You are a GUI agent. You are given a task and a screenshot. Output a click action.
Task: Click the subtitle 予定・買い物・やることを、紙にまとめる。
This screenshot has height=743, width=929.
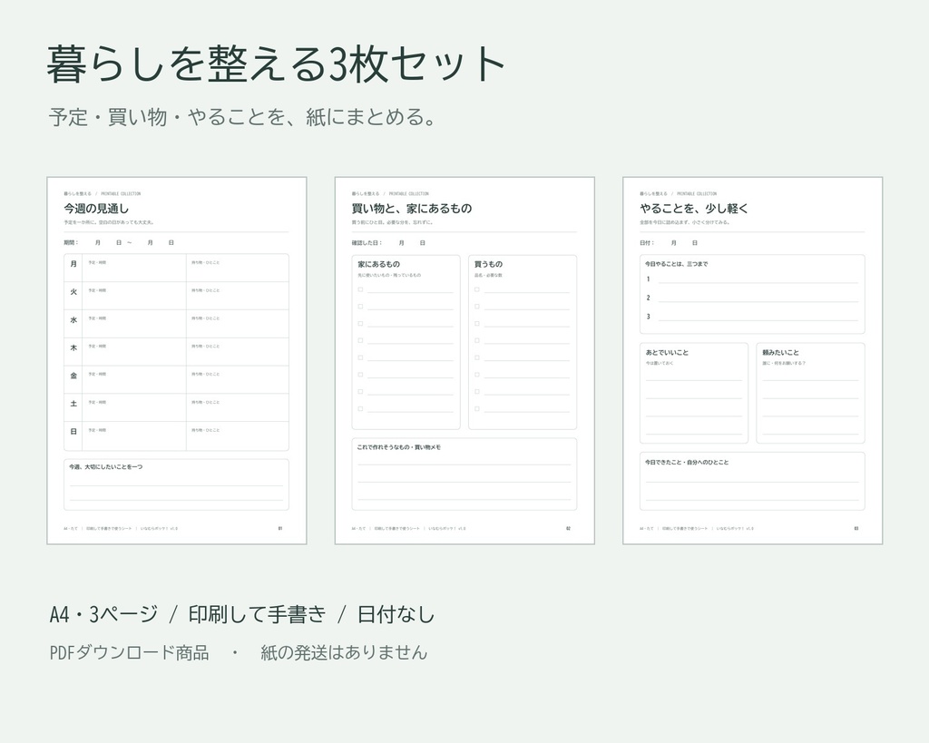coord(243,117)
